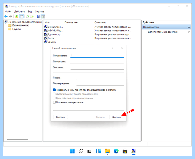Open Widgets from the taskbar
The height and width of the screenshot is (159, 195).
98,151
